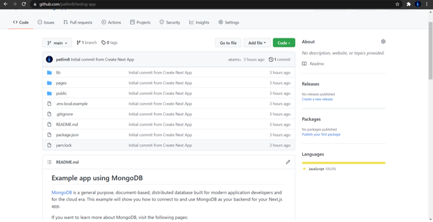The width and height of the screenshot is (433, 222).
Task: Click the public folder icon
Action: (x=50, y=94)
